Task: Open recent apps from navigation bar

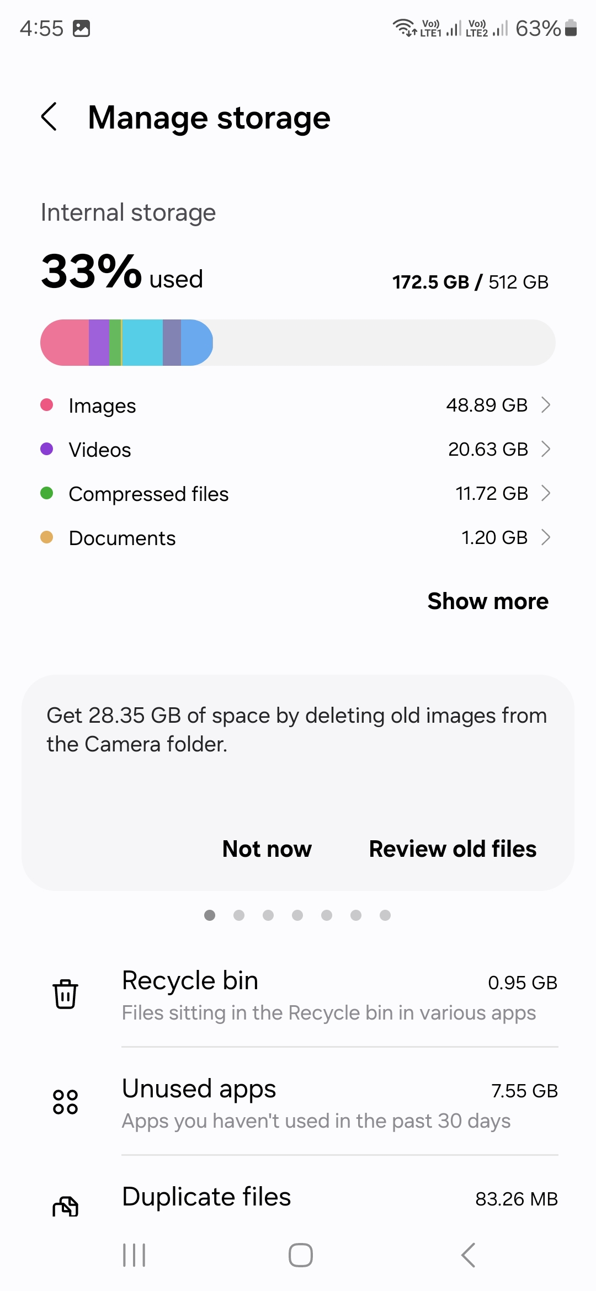Action: [134, 1255]
